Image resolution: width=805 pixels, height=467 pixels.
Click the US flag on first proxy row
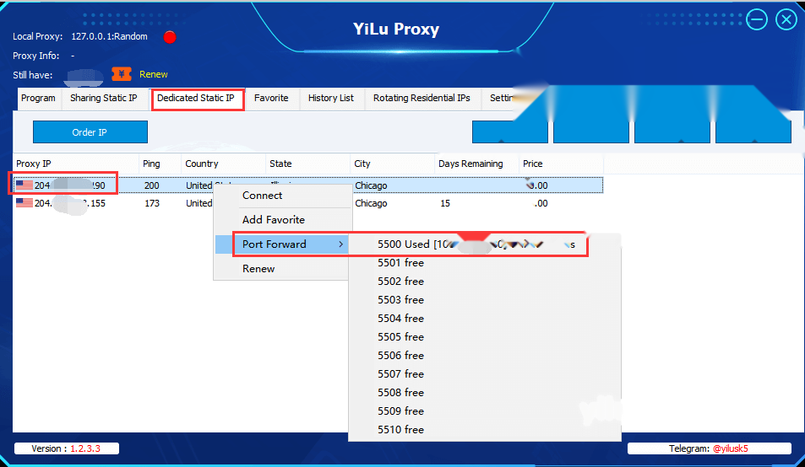pyautogui.click(x=24, y=185)
